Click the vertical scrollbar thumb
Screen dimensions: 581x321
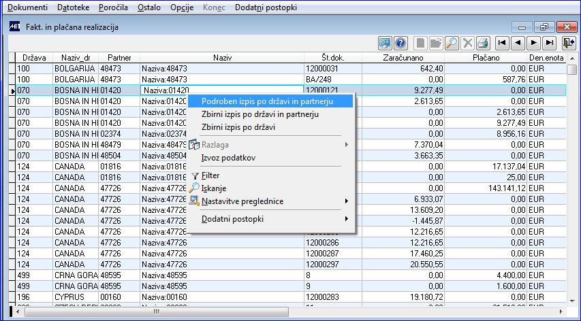[571, 69]
